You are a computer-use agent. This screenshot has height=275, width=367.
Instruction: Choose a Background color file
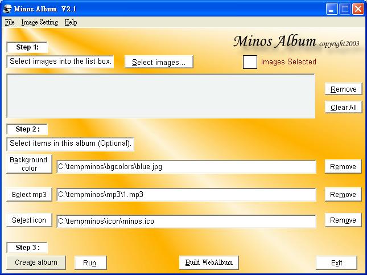pyautogui.click(x=29, y=164)
